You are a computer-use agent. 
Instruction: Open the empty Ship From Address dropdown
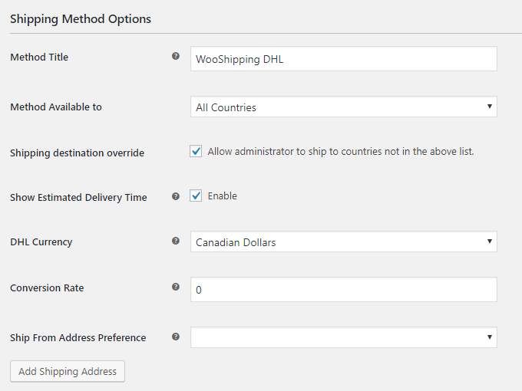click(343, 337)
